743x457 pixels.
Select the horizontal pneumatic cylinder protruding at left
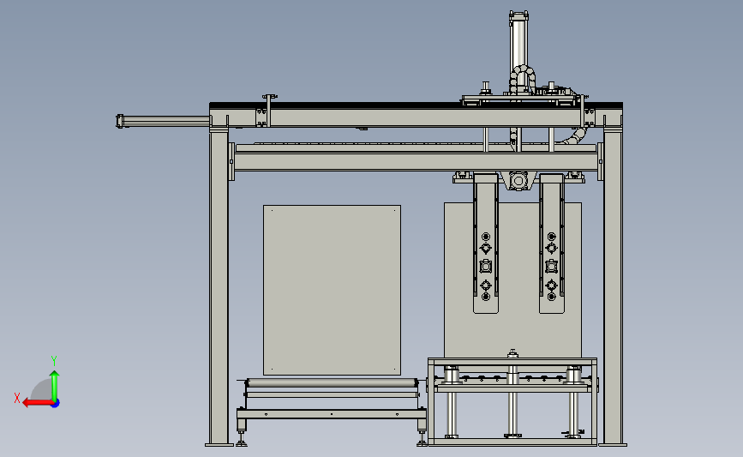pyautogui.click(x=164, y=122)
